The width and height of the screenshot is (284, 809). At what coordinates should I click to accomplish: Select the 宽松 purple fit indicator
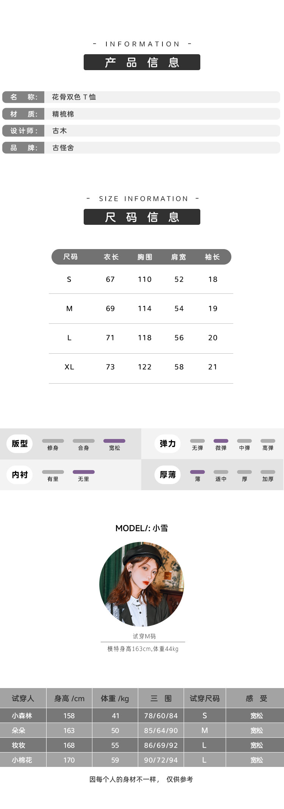(114, 444)
